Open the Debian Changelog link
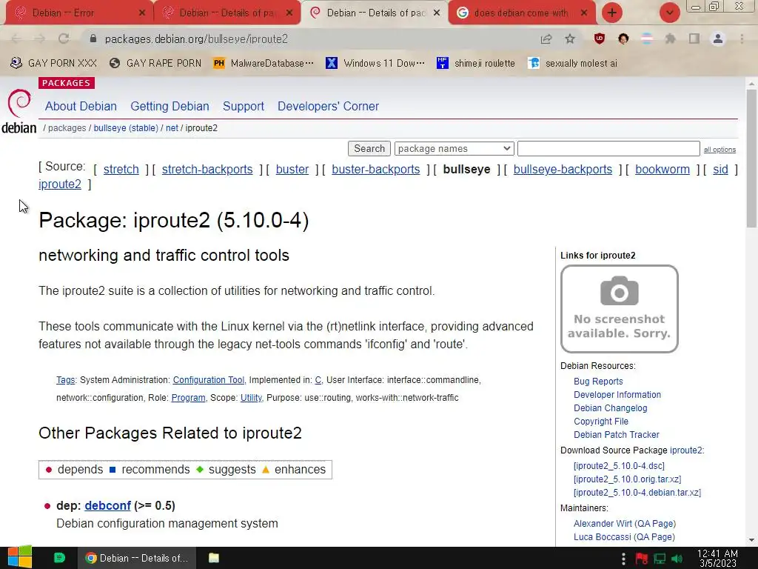This screenshot has height=569, width=758. click(x=610, y=408)
